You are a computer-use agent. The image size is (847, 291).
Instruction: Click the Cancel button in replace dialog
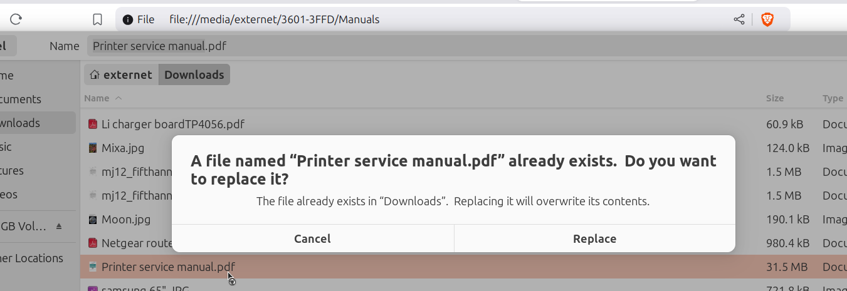312,238
